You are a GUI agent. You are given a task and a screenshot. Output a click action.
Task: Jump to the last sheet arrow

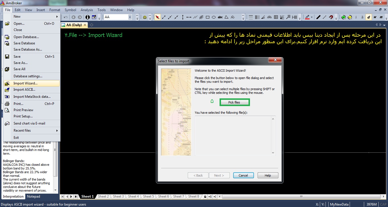[x=76, y=196]
